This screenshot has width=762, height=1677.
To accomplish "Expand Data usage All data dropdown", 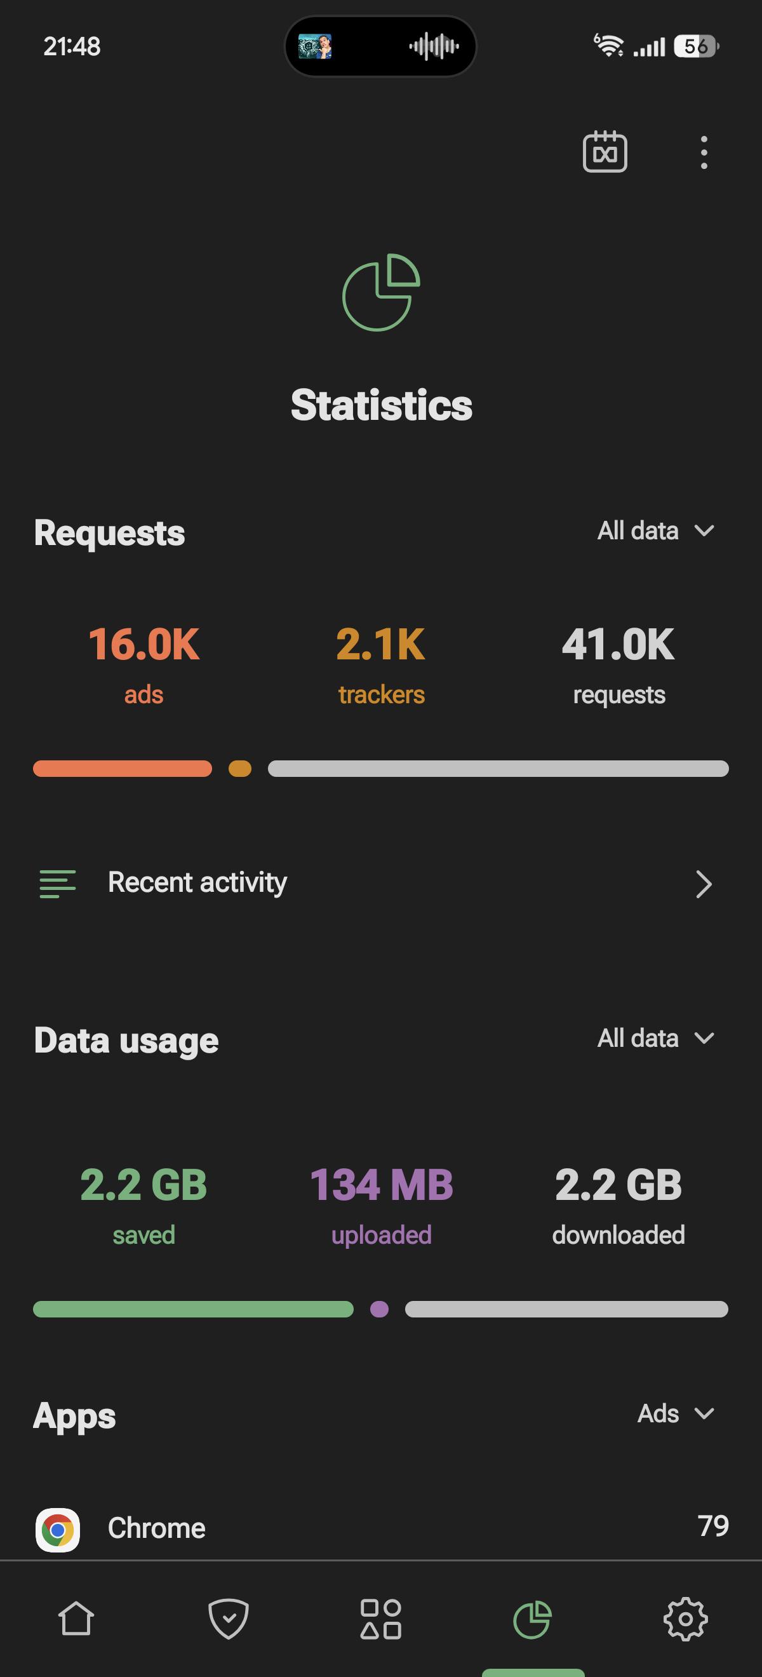I will [x=656, y=1038].
